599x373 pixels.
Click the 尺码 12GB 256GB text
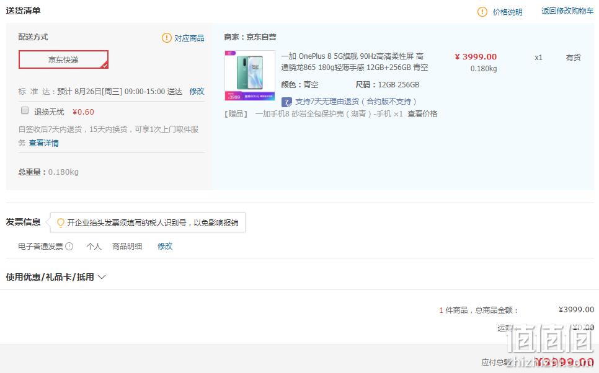[x=388, y=85]
